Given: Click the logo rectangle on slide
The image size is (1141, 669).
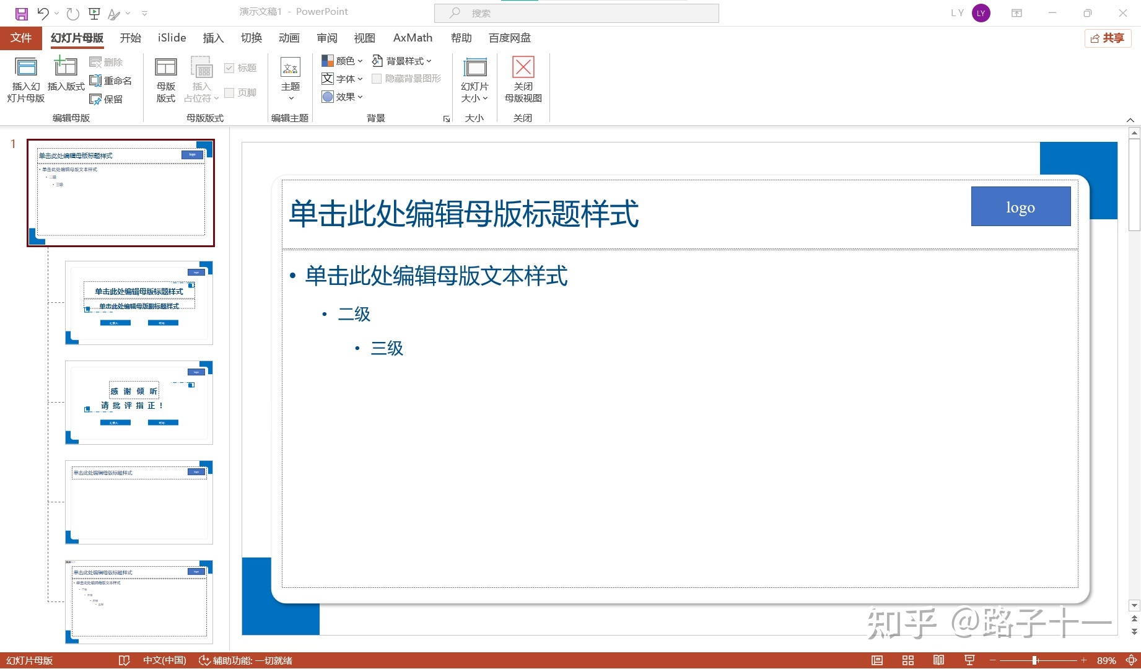Looking at the screenshot, I should pyautogui.click(x=1021, y=206).
